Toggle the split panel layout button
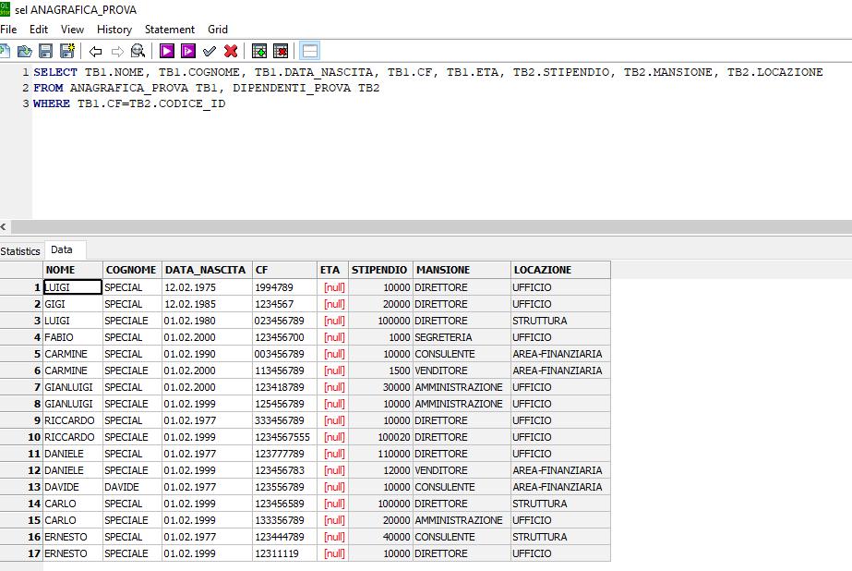Viewport: 852px width, 571px height. pyautogui.click(x=310, y=51)
